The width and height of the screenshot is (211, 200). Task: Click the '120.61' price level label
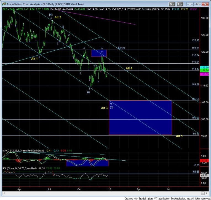click(196, 48)
